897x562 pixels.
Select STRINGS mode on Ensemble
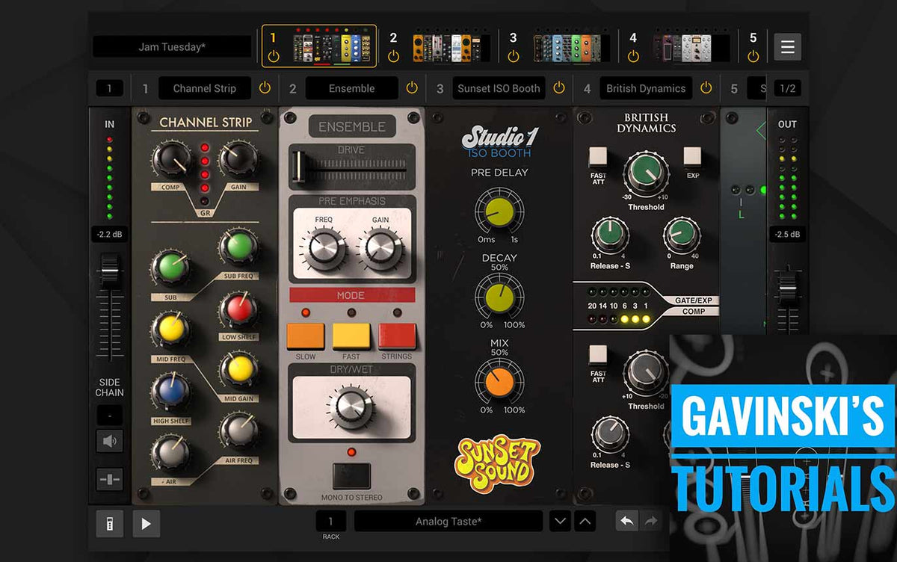(397, 336)
